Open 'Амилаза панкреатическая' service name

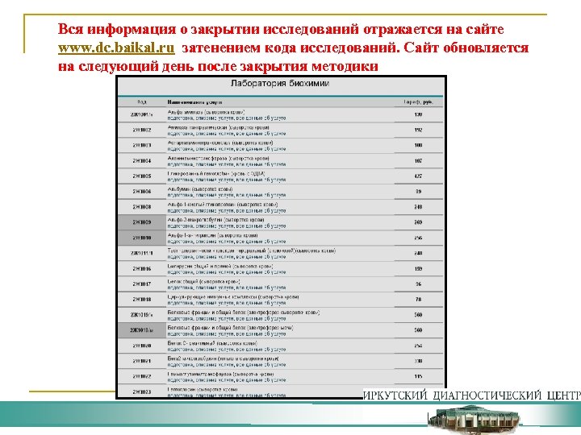point(219,127)
